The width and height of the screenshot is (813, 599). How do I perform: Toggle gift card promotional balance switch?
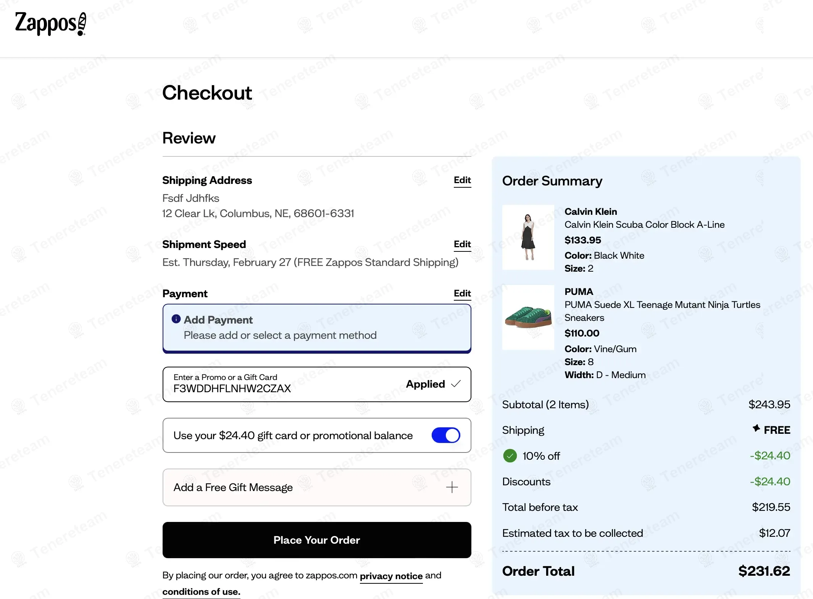[x=445, y=435]
